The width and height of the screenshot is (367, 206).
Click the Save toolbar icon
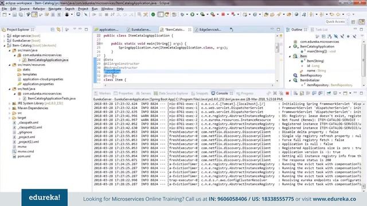click(x=15, y=14)
